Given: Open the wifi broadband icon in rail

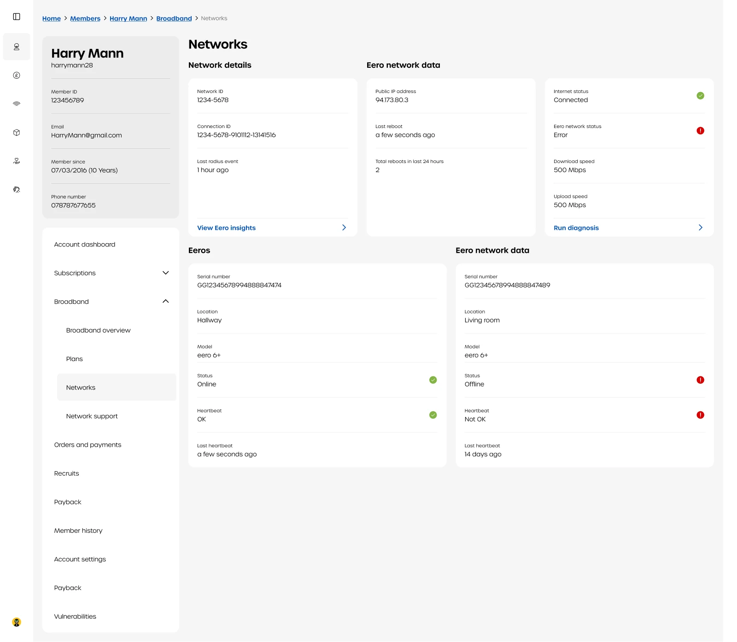Looking at the screenshot, I should click(17, 104).
